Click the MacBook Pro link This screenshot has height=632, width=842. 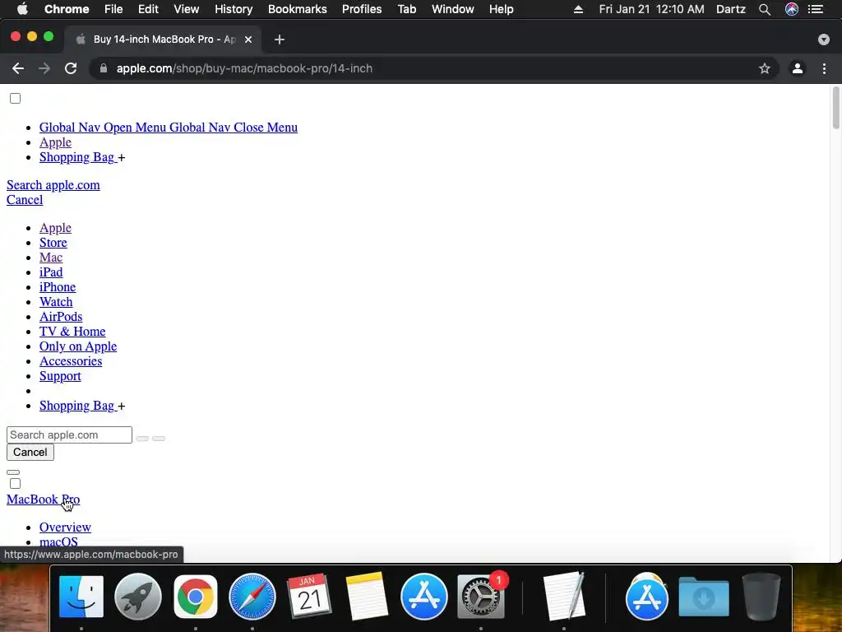click(x=43, y=500)
